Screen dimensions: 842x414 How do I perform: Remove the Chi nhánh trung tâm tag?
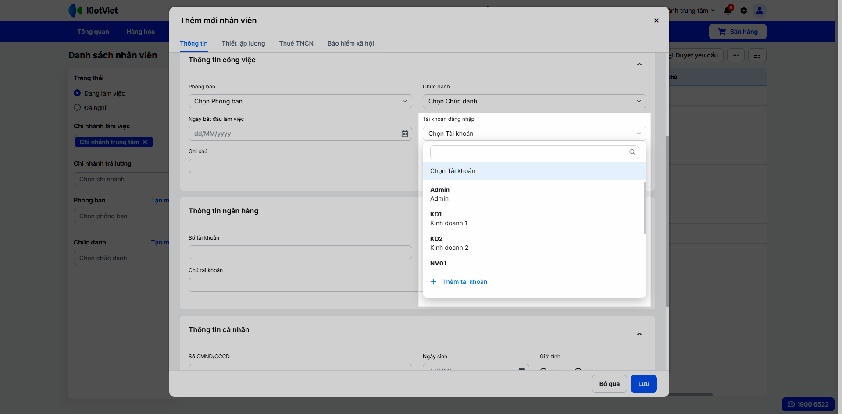pos(145,142)
